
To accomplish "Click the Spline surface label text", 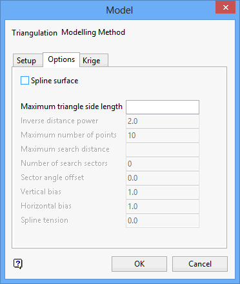I will (55, 81).
